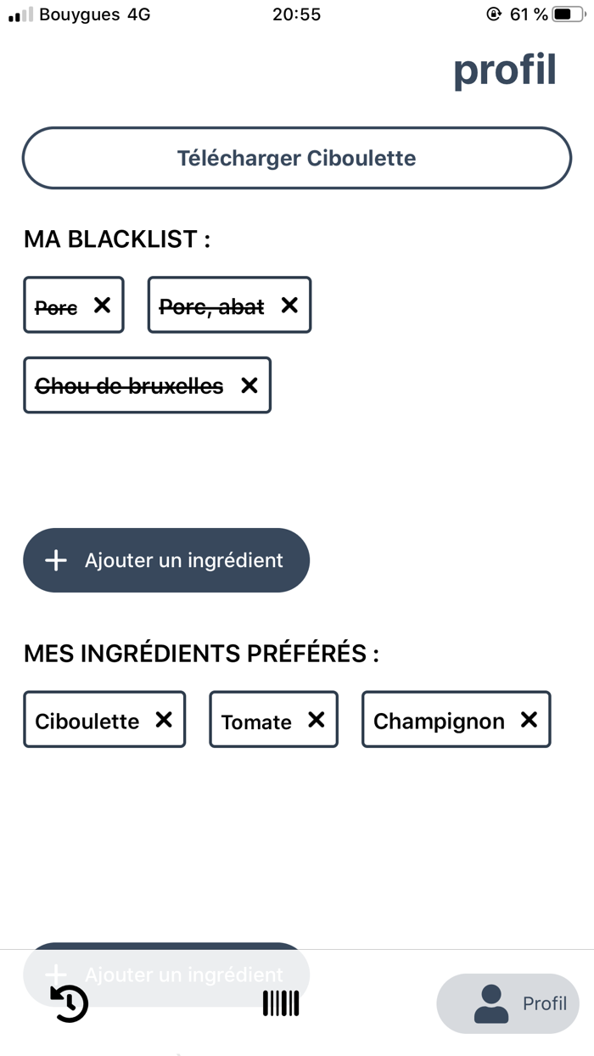The width and height of the screenshot is (594, 1056).
Task: Remove Tomate using its X icon
Action: pos(318,720)
